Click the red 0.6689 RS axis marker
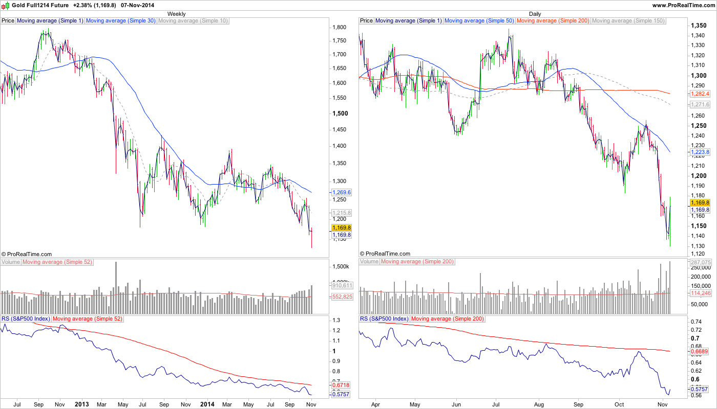717x409 pixels. 699,352
